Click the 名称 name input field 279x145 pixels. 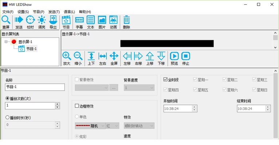tap(35, 87)
